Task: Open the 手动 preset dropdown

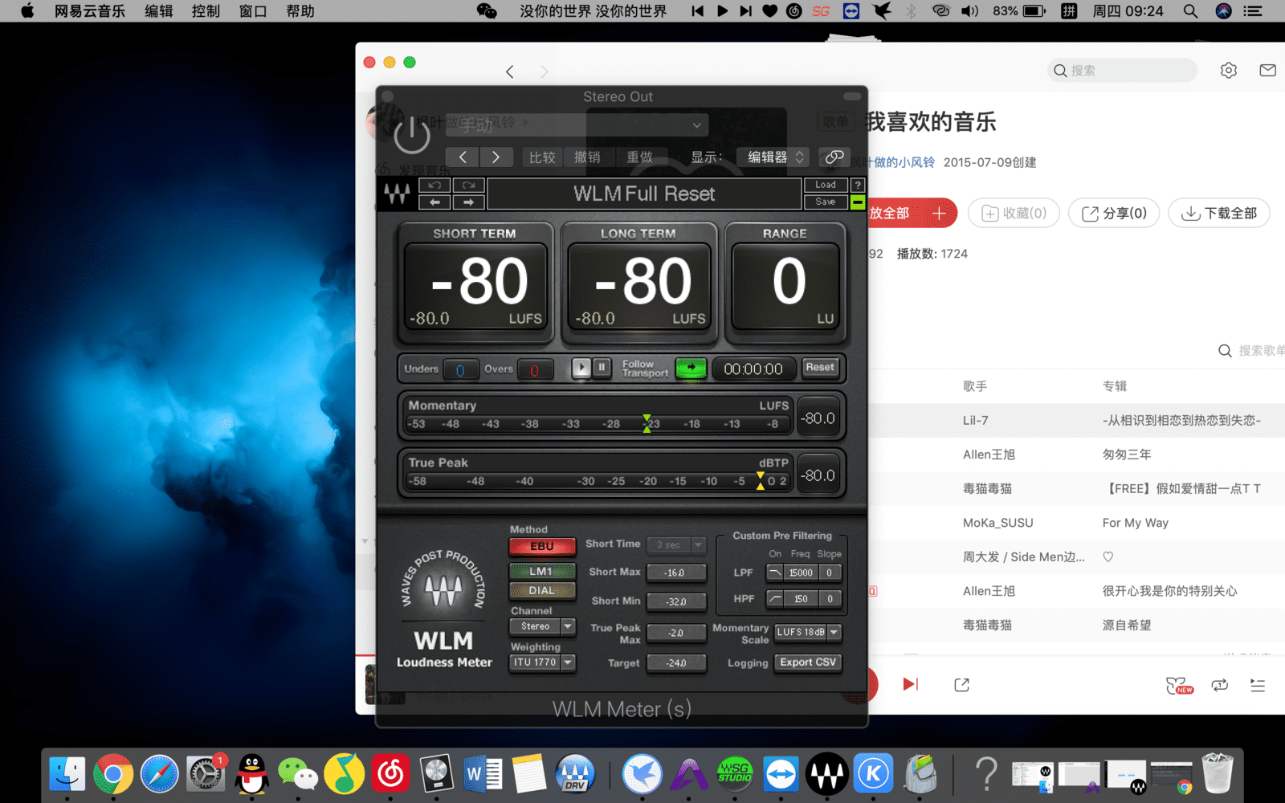Action: tap(577, 124)
